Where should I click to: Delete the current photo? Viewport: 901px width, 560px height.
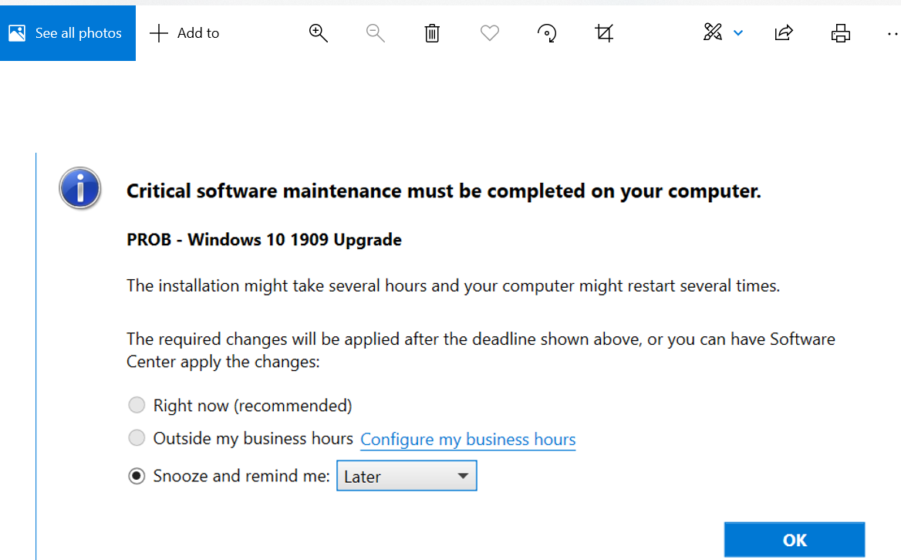[x=432, y=32]
